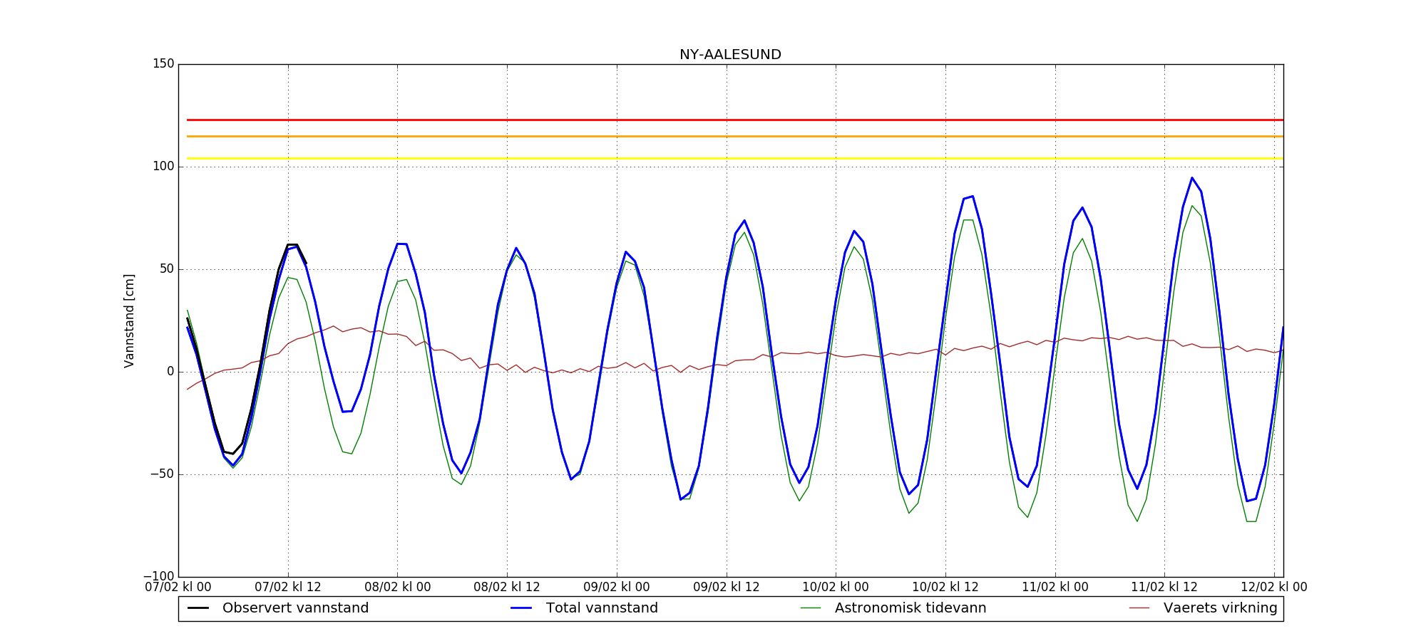Click the '09/02 kl 00' x-axis tick label
1426x641 pixels.
point(617,588)
